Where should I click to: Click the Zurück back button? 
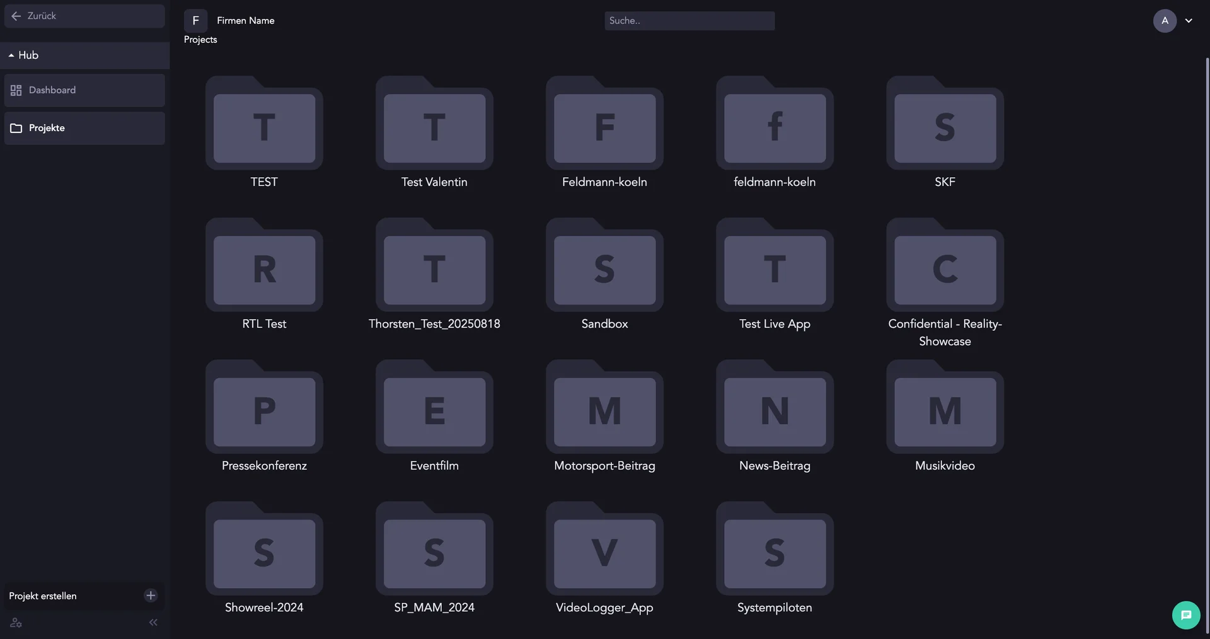pos(84,16)
